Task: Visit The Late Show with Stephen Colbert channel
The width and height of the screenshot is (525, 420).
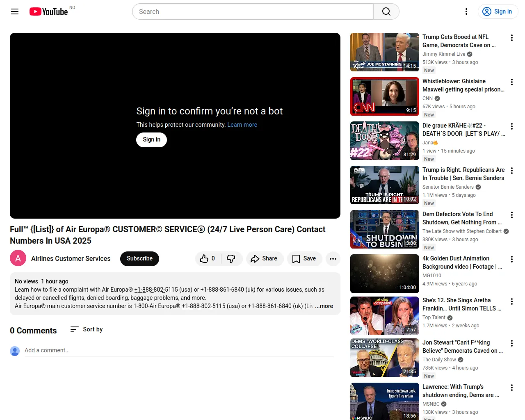Action: 462,231
